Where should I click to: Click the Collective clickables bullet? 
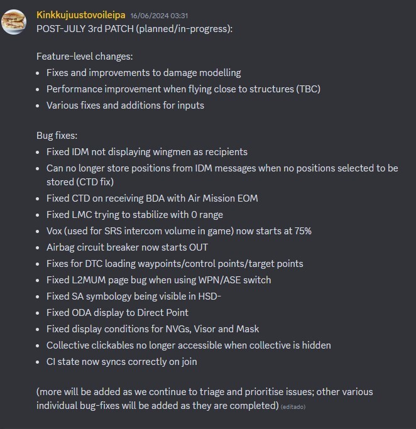click(x=189, y=345)
